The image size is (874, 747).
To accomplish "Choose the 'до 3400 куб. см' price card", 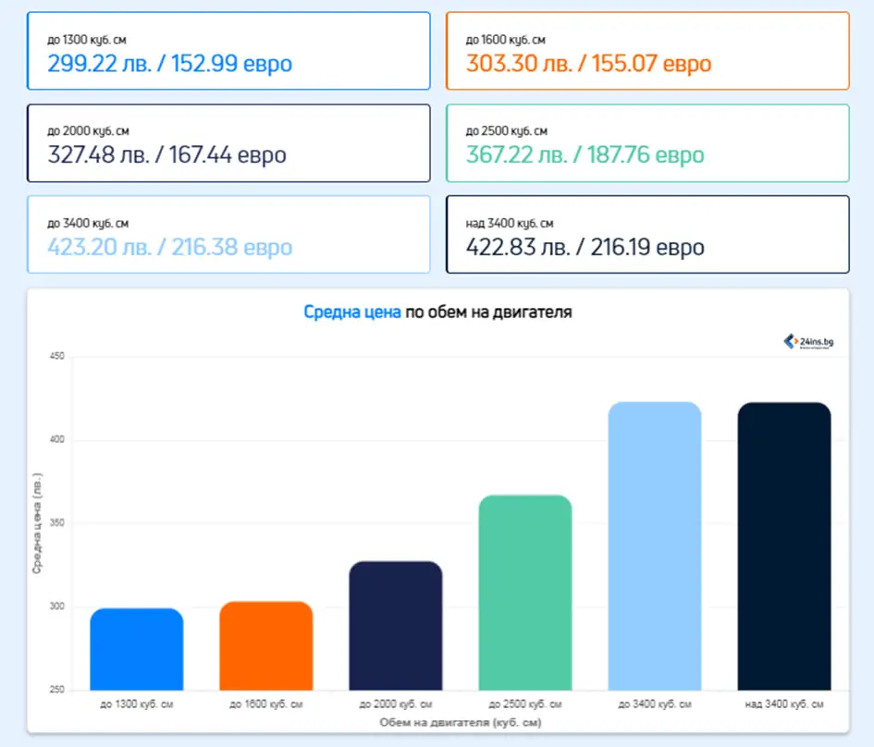I will 228,235.
